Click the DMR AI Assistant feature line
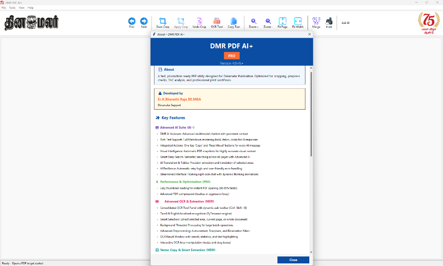The image size is (443, 266). click(204, 134)
